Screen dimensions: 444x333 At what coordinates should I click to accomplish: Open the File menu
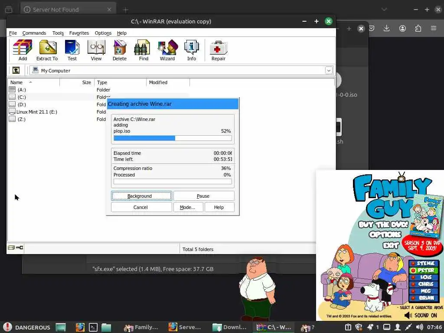coord(13,33)
